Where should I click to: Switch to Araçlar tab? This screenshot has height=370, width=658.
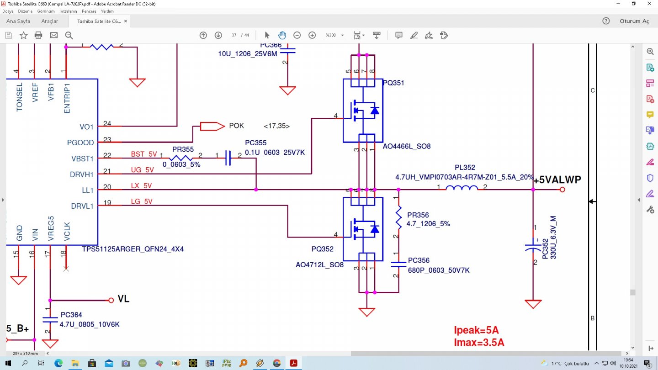pos(50,21)
